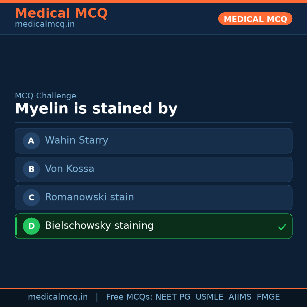Click the green D badge icon
The image size is (307, 307).
pyautogui.click(x=31, y=226)
